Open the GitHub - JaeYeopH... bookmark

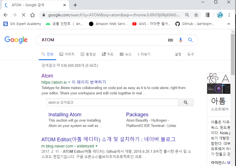point(195,24)
